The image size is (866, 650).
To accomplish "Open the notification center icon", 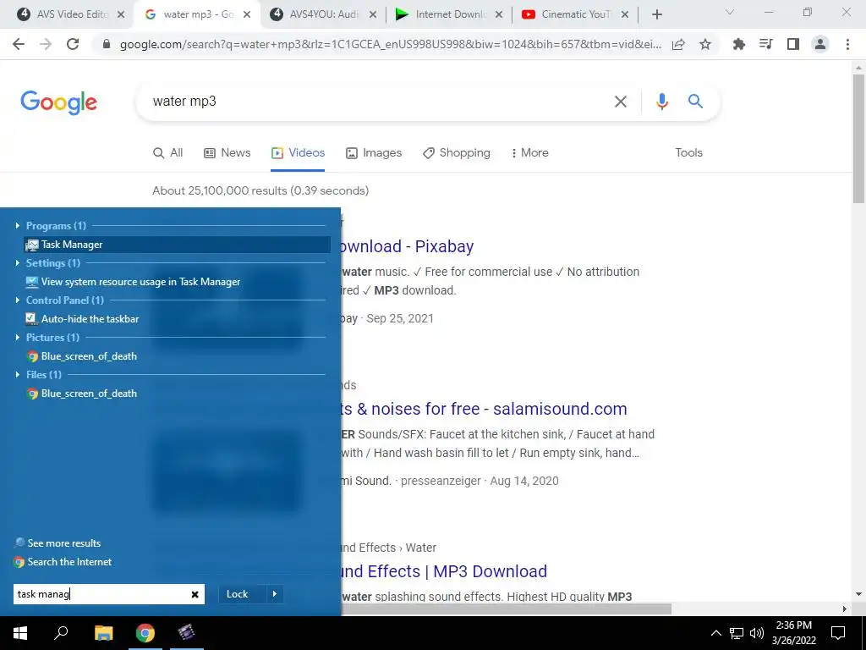I will click(838, 633).
